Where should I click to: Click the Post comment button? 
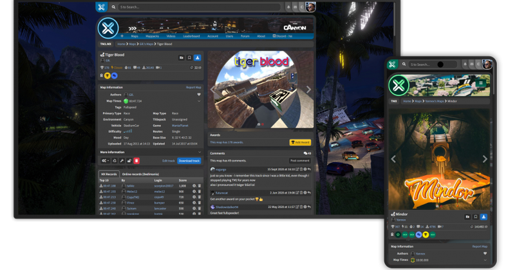(x=300, y=160)
